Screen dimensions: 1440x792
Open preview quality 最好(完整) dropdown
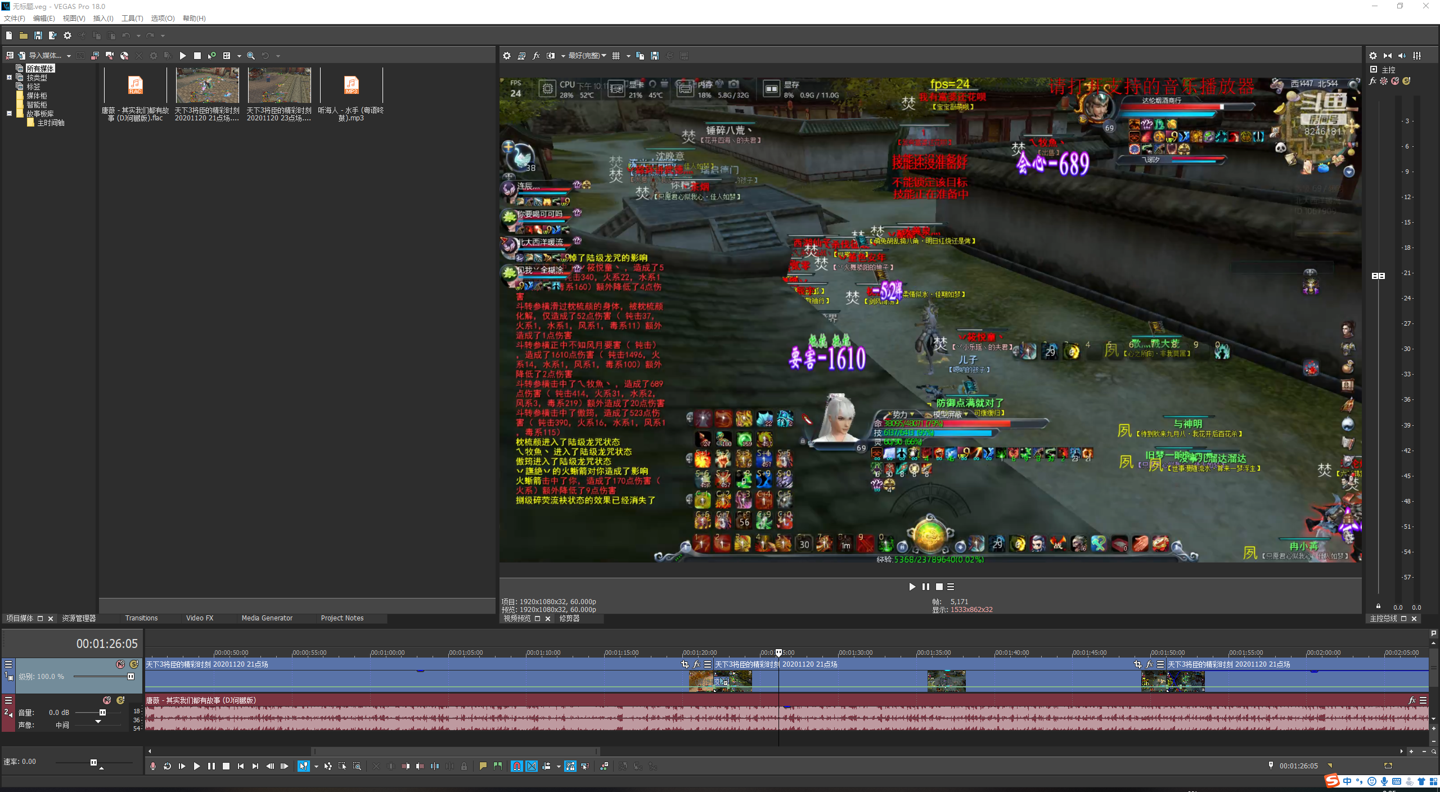click(x=587, y=56)
